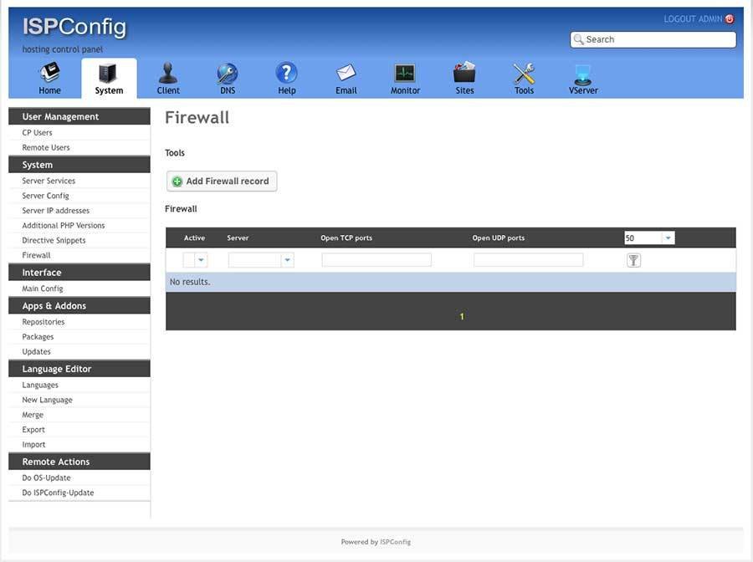Open Import in Language Editor

pos(33,444)
